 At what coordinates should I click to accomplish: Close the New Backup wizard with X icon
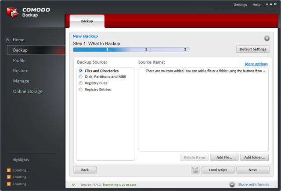click(x=267, y=39)
